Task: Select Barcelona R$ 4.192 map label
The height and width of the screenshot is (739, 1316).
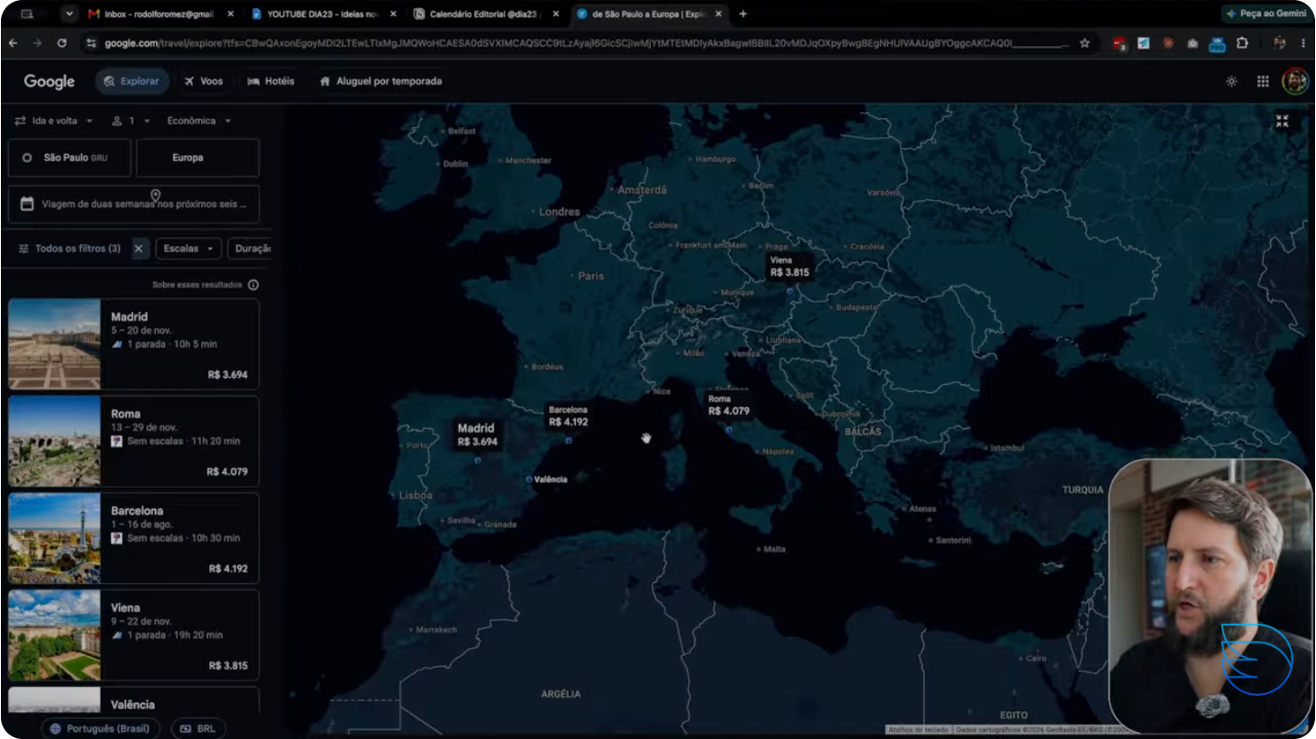Action: tap(568, 415)
